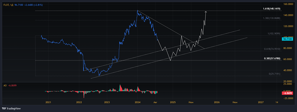Click the 2024 time axis label

(138, 102)
